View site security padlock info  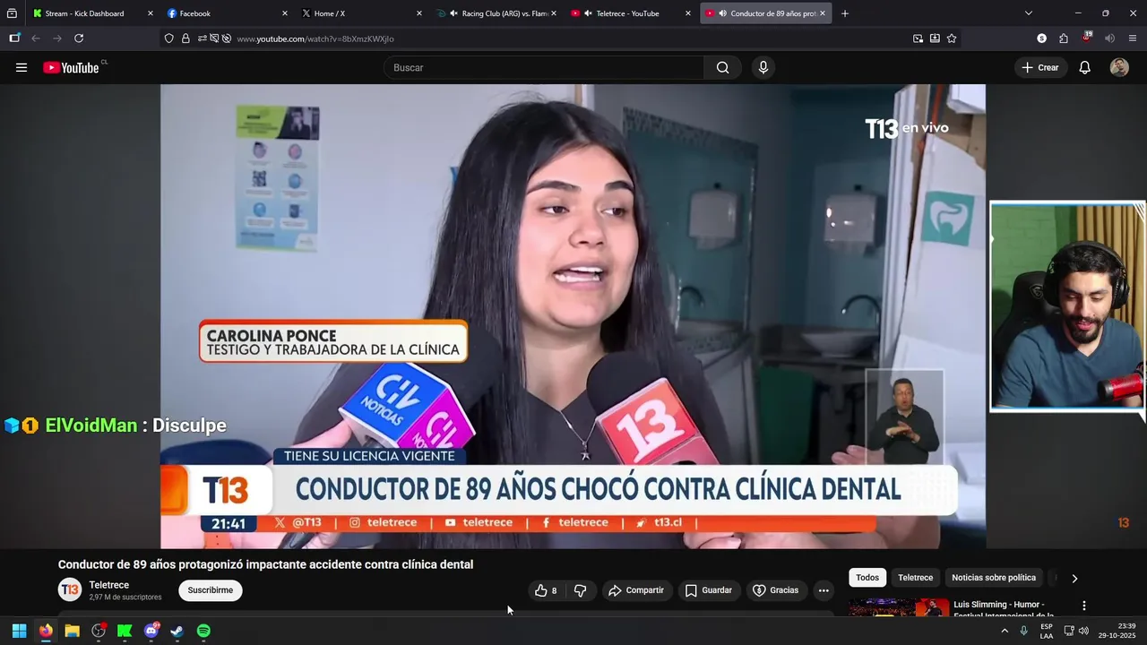point(185,39)
